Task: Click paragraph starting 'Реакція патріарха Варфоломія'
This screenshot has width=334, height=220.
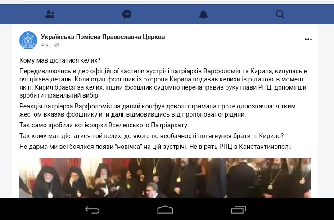Action: [x=158, y=110]
